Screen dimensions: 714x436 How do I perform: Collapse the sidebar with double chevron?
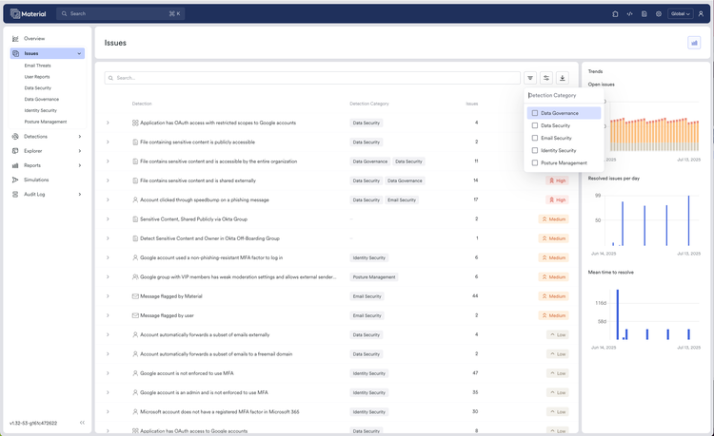click(83, 423)
